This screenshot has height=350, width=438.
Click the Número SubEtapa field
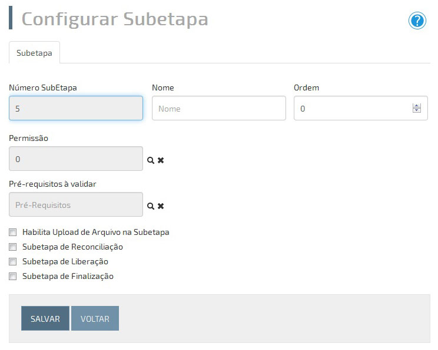click(76, 108)
